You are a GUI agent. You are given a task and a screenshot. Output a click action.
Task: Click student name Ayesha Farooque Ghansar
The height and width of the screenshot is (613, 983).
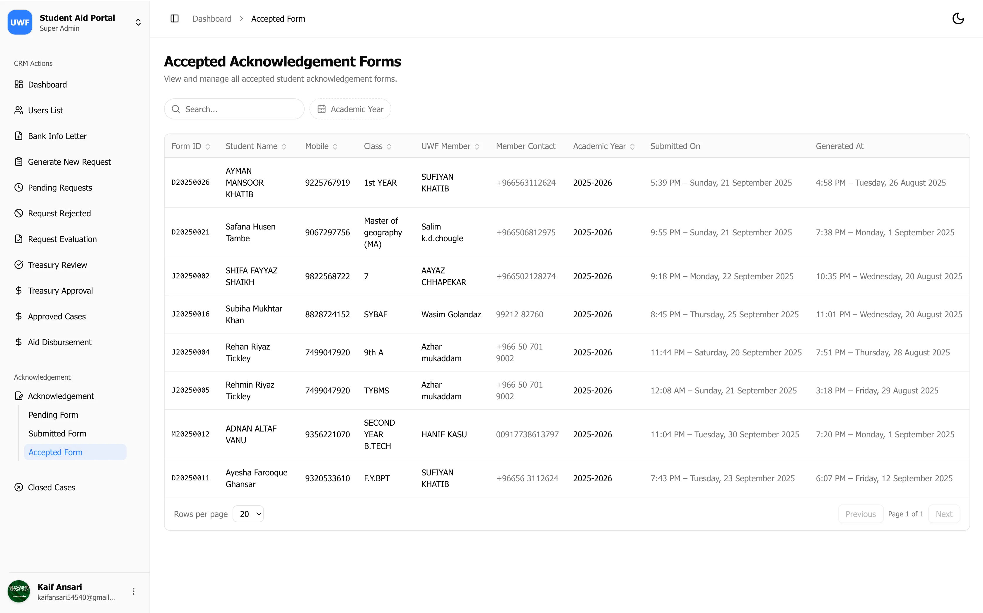pos(257,478)
